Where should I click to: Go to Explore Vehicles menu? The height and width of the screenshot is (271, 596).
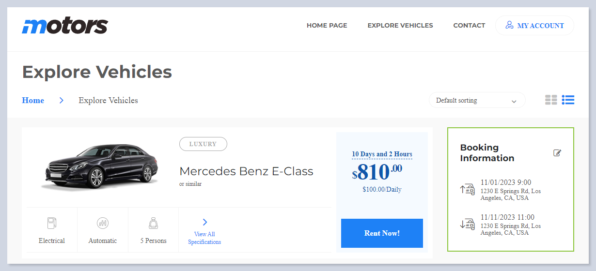tap(400, 26)
